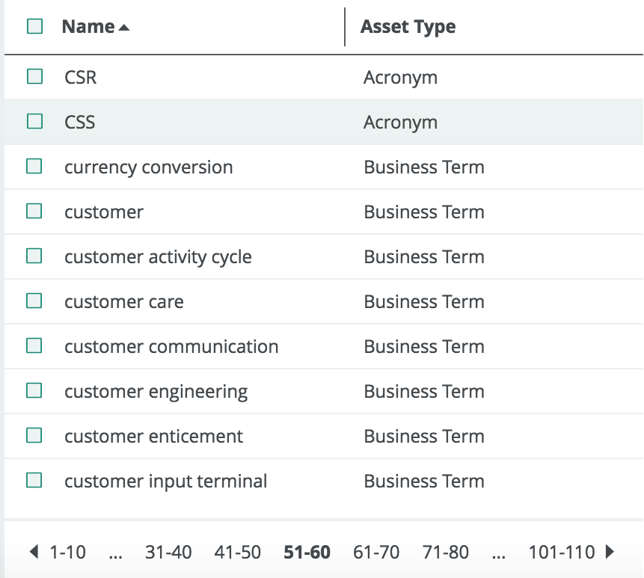Click the sort arrow on the Name column
644x578 pixels.
click(123, 26)
